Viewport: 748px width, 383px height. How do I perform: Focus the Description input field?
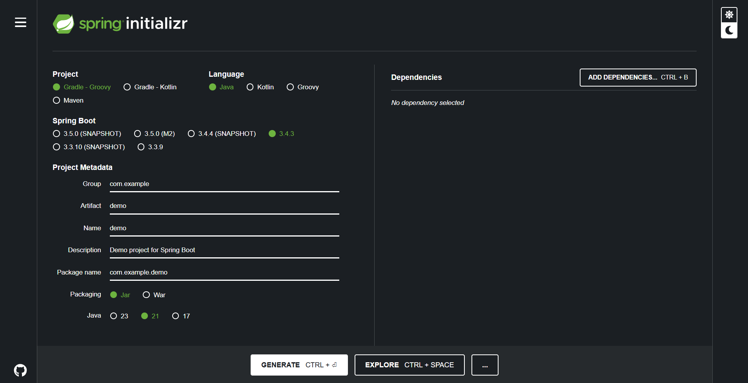tap(224, 250)
